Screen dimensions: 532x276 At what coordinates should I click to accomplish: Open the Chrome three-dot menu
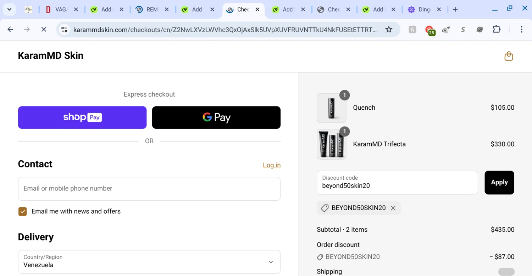click(x=521, y=29)
